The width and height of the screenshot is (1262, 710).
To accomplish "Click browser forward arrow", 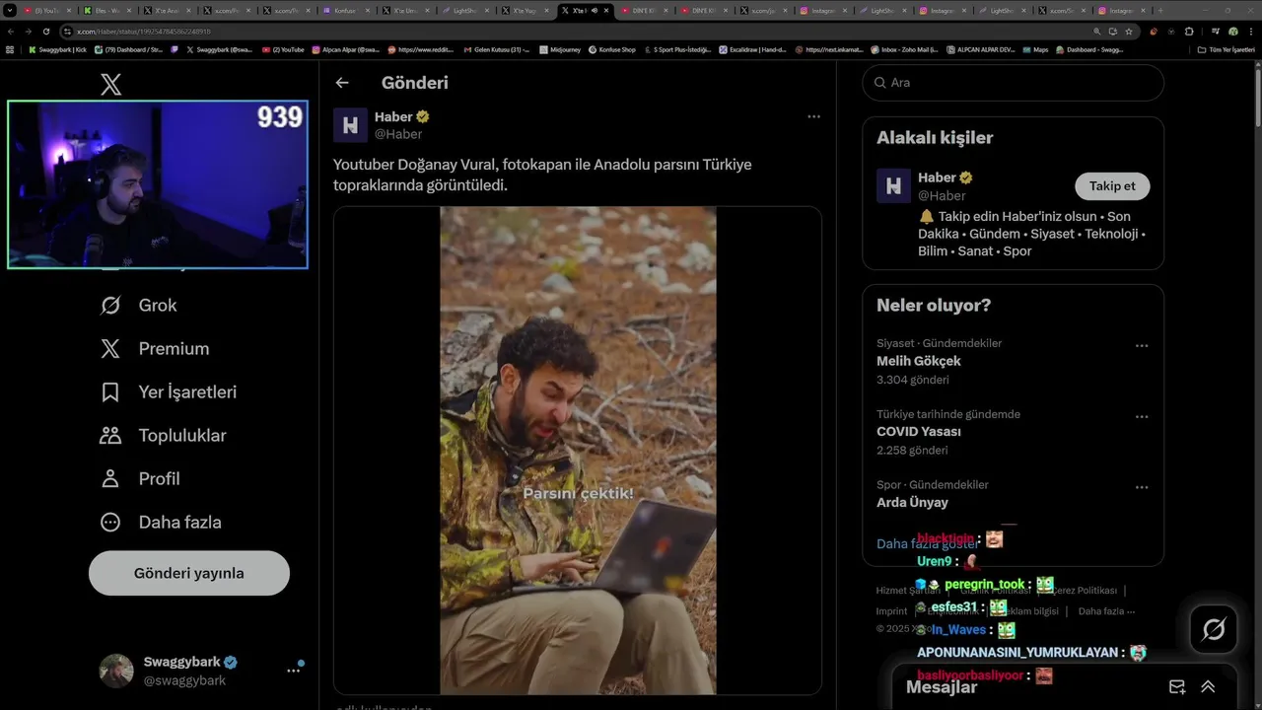I will (29, 32).
